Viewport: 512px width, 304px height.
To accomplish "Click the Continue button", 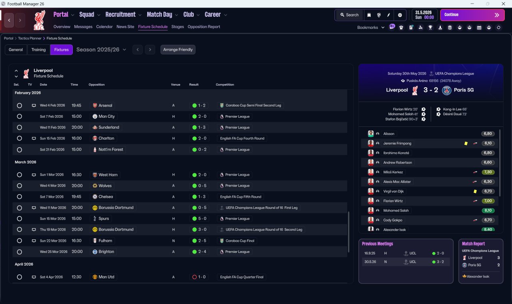I will coord(472,15).
